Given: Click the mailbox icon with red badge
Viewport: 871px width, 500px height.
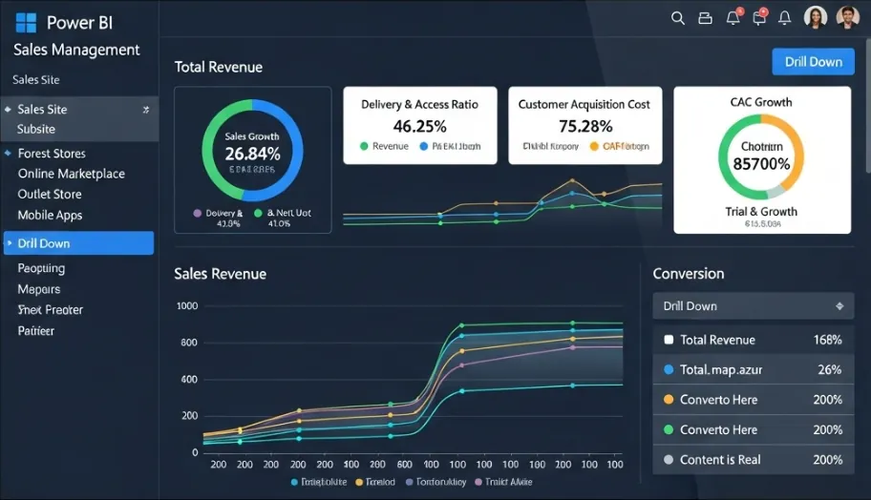Looking at the screenshot, I should pos(759,17).
